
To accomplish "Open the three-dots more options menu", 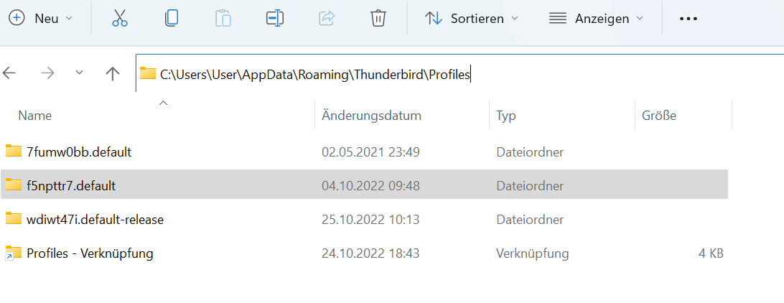I will [x=688, y=18].
